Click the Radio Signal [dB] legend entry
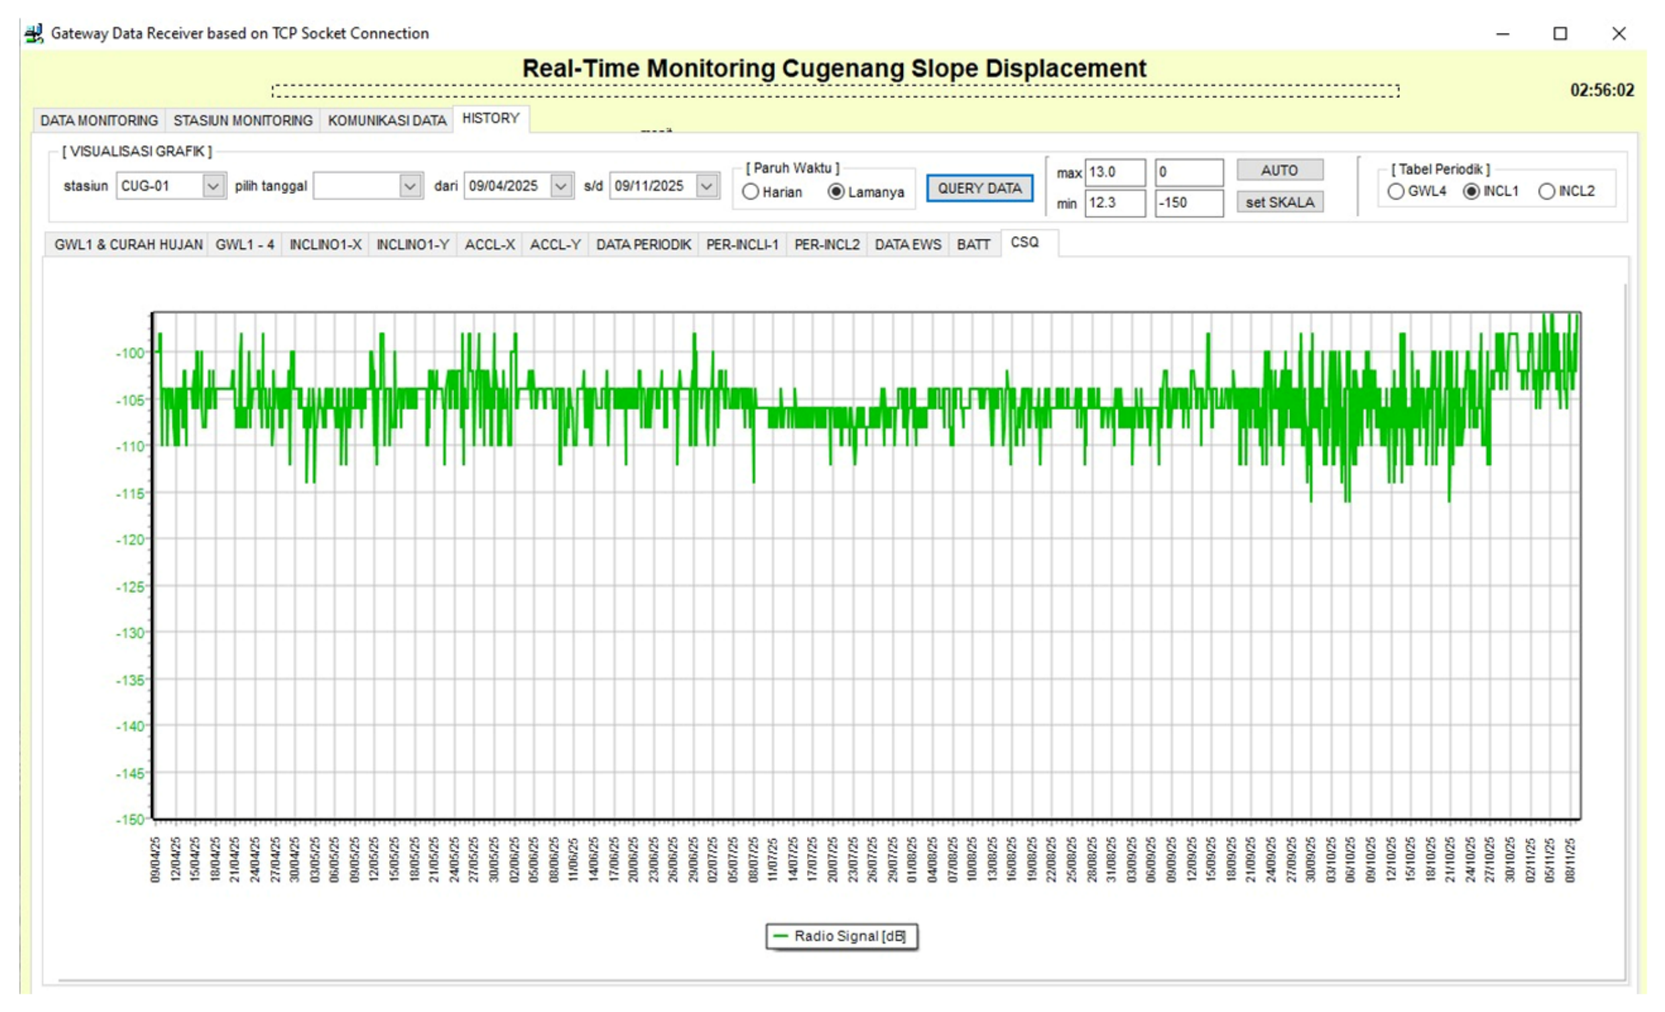This screenshot has width=1665, height=1012. [841, 936]
